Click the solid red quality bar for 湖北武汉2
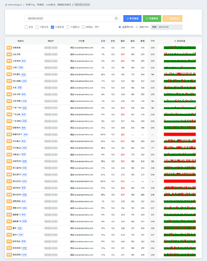Screen dimensions: 207x261 click(180, 181)
